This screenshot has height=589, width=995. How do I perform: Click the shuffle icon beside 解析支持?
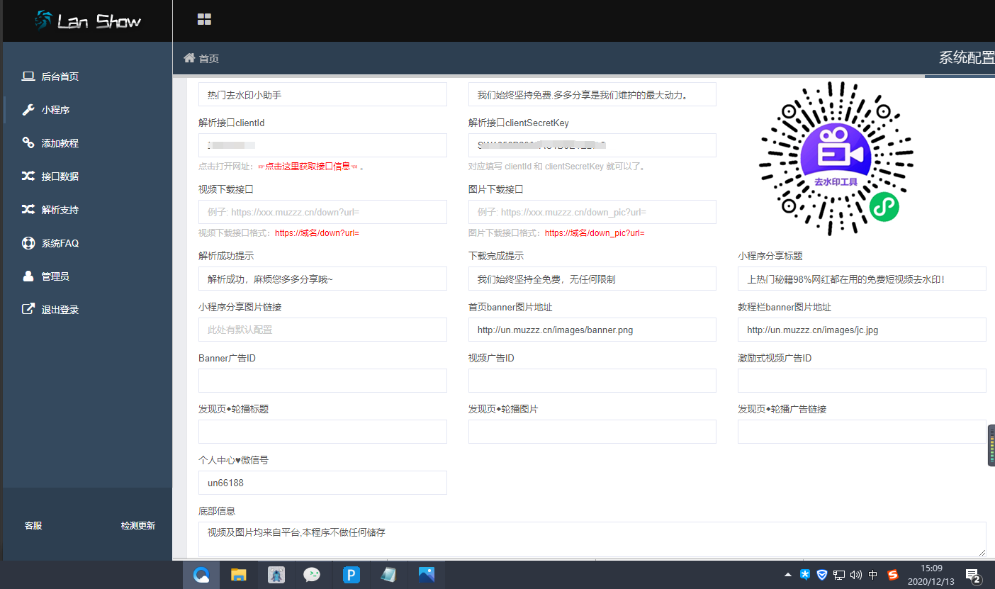click(x=28, y=209)
